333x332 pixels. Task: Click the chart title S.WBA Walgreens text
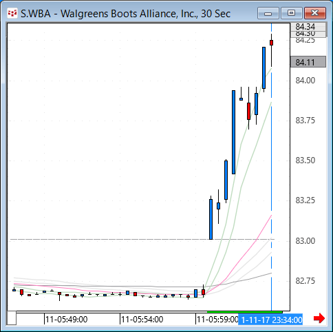125,14
